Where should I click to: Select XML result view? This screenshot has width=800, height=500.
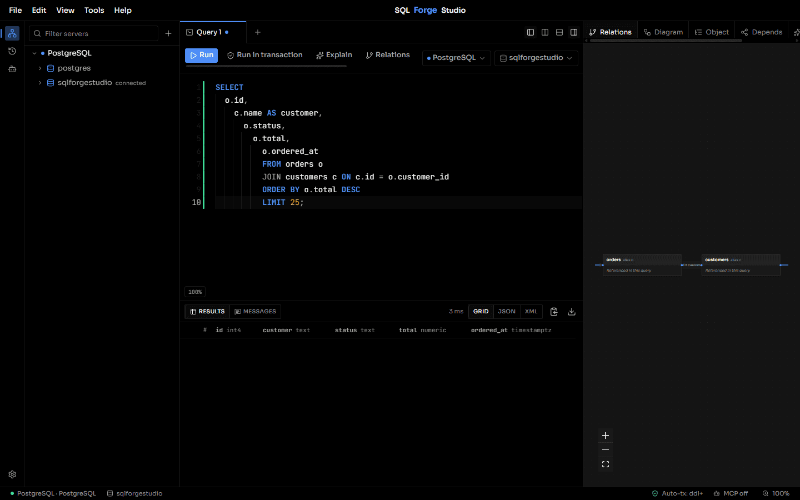pyautogui.click(x=531, y=312)
